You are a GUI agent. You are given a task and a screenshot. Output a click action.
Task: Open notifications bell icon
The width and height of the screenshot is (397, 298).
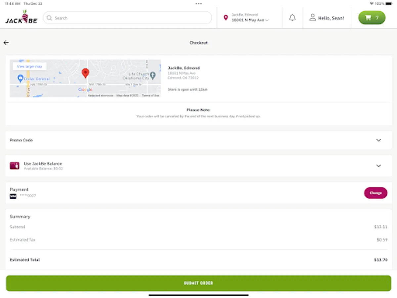click(x=292, y=18)
